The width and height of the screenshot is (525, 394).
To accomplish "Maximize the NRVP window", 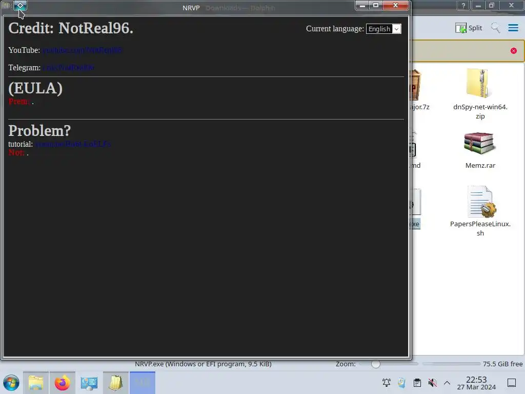I will pos(376,5).
